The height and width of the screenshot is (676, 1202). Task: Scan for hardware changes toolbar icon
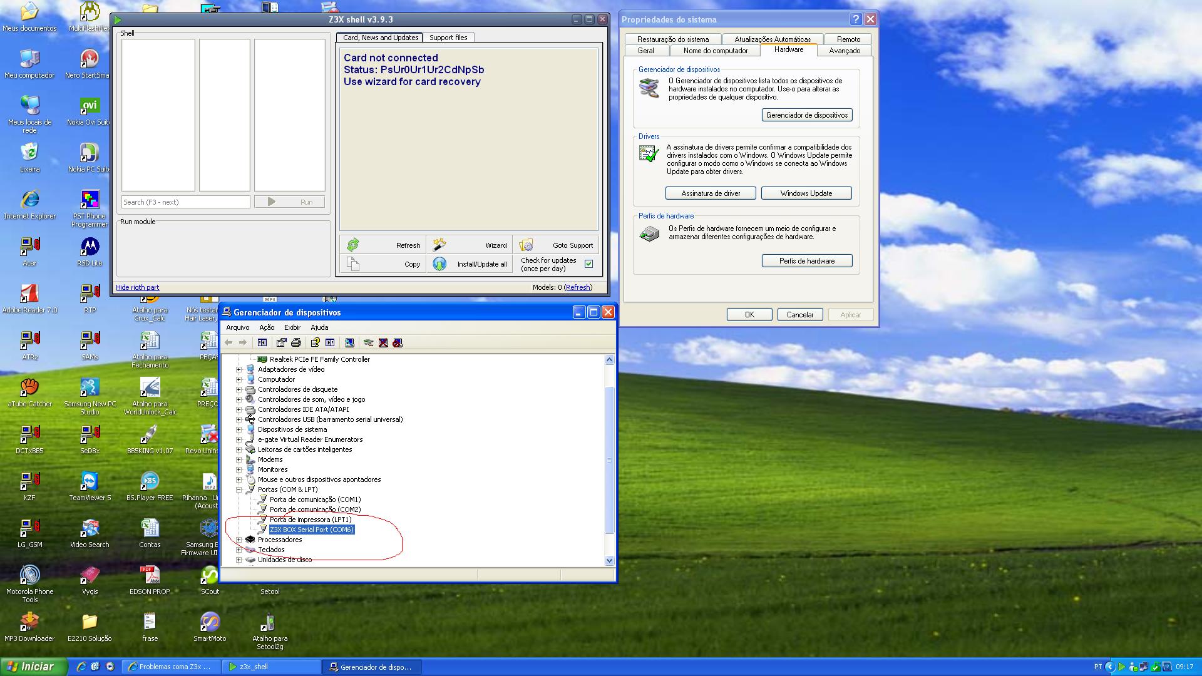click(x=349, y=342)
